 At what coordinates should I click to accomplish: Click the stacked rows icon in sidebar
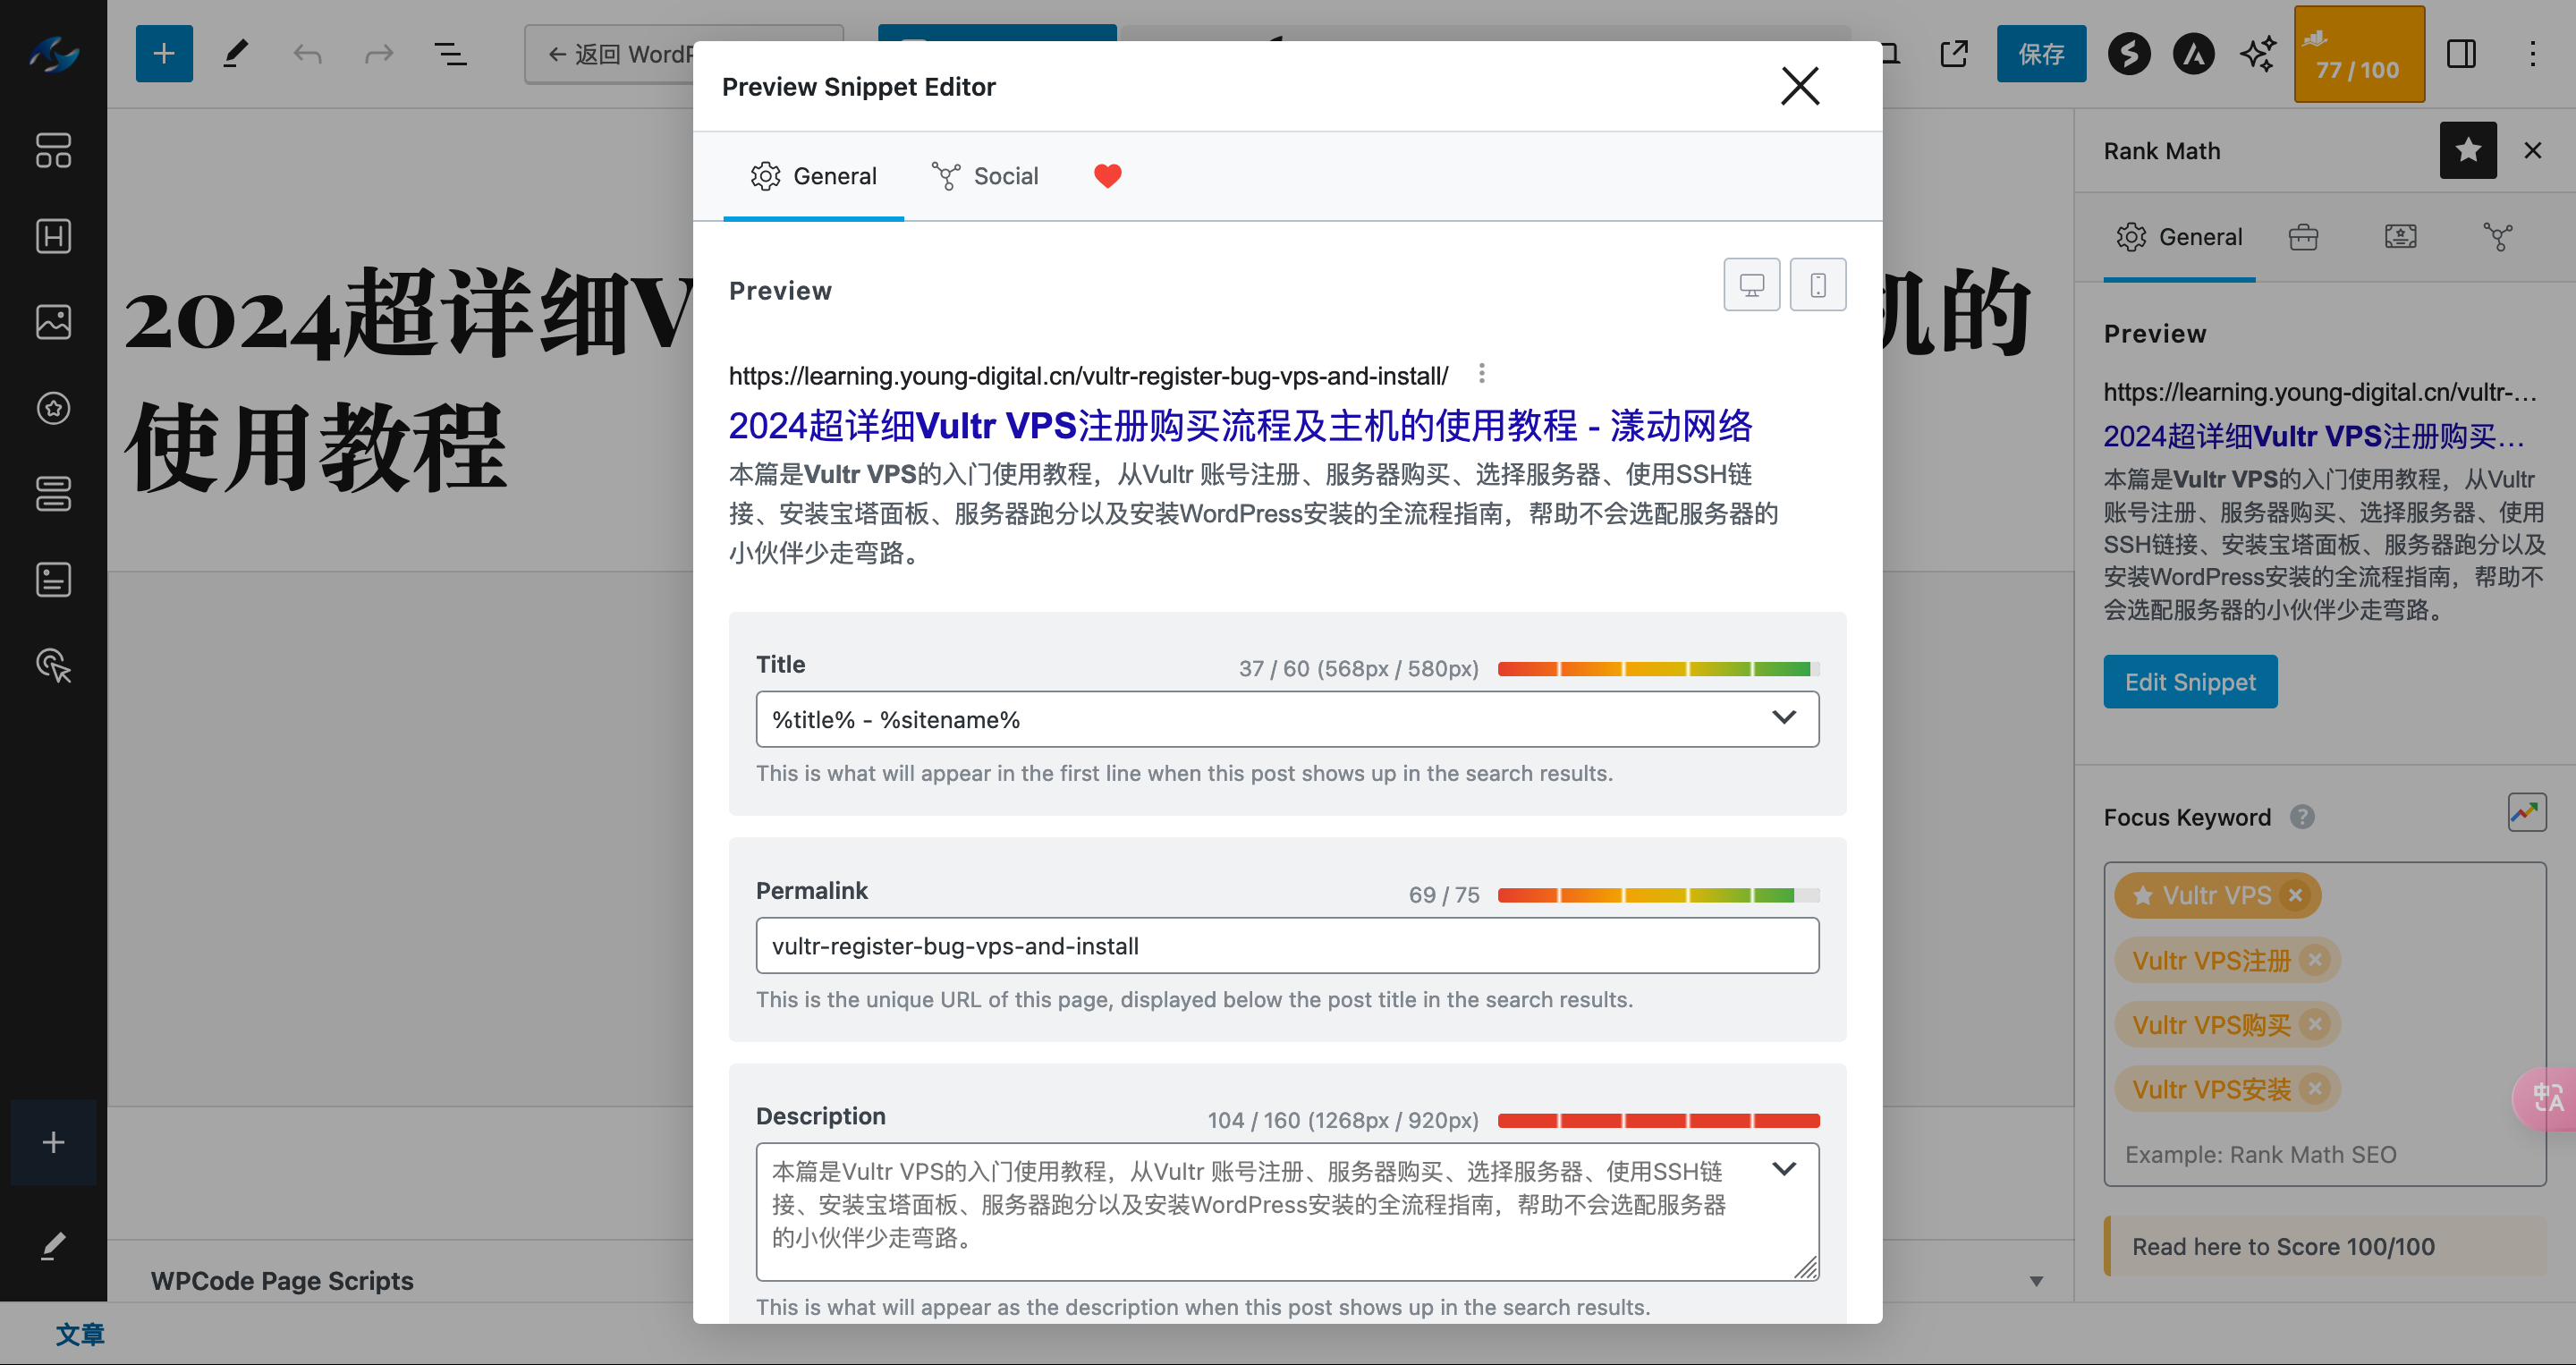[x=53, y=494]
